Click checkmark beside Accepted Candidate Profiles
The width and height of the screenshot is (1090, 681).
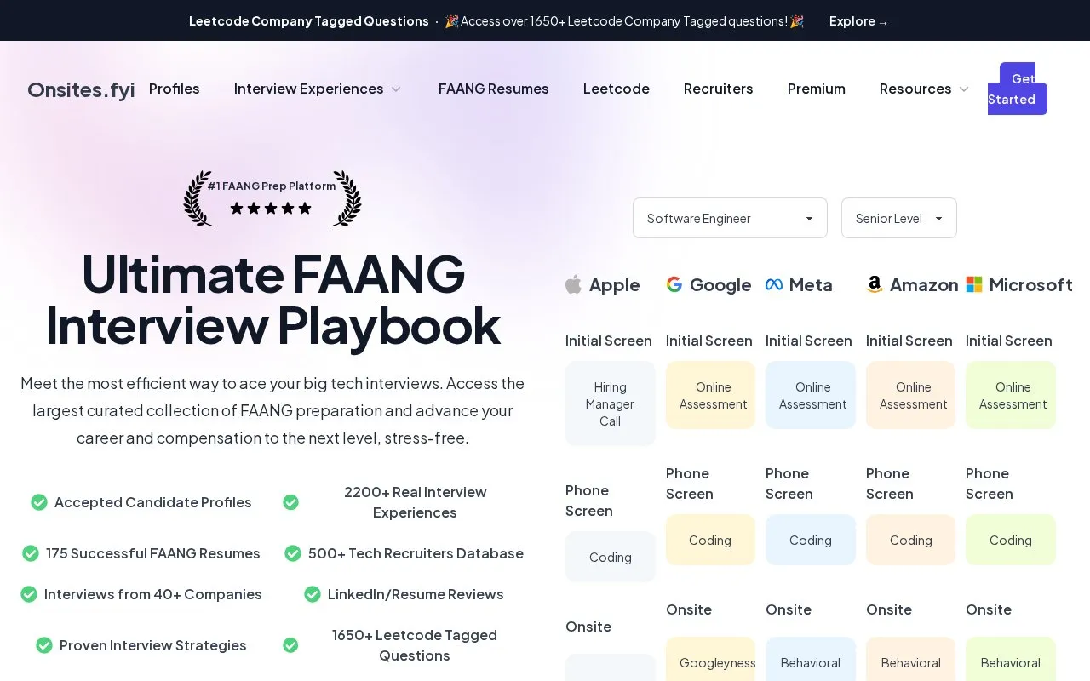tap(39, 502)
